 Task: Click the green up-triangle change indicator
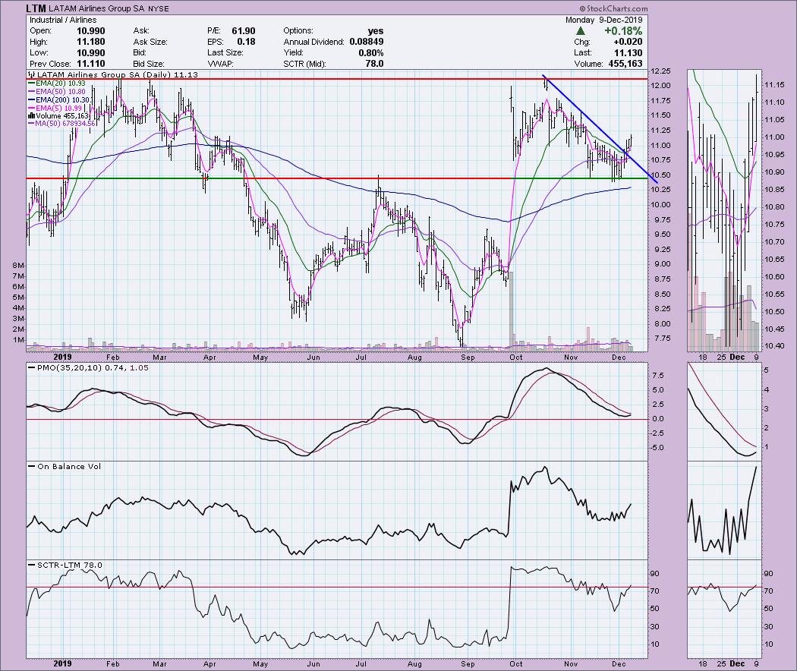point(581,31)
